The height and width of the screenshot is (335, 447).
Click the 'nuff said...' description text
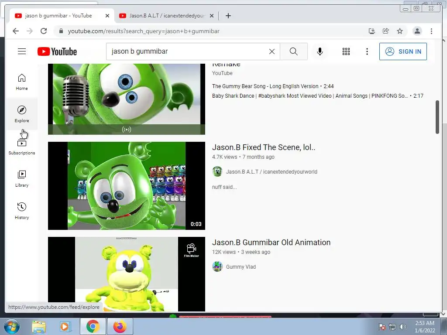pyautogui.click(x=224, y=187)
